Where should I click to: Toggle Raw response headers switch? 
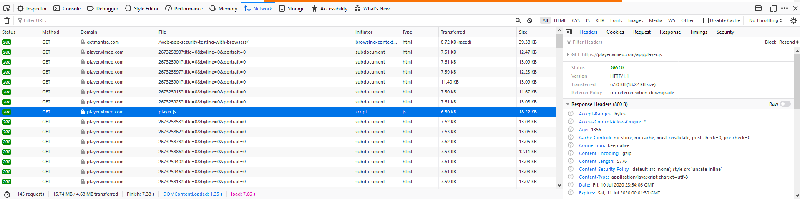tap(785, 104)
